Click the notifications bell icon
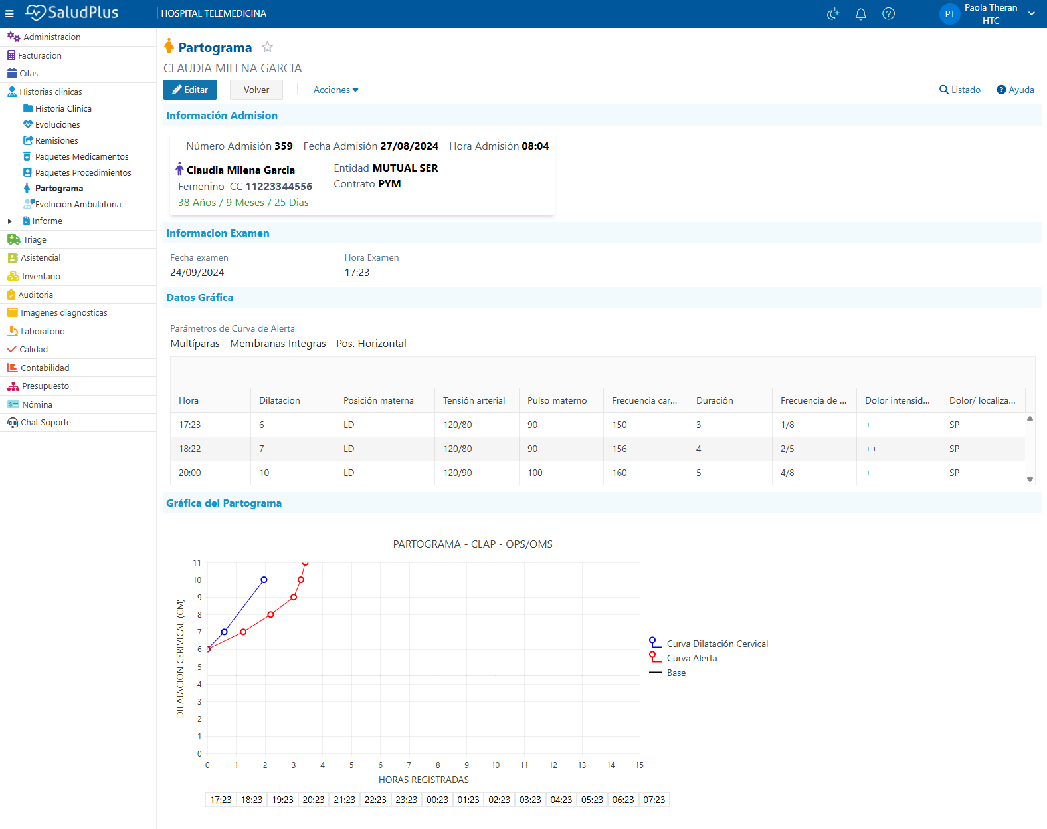 (860, 14)
